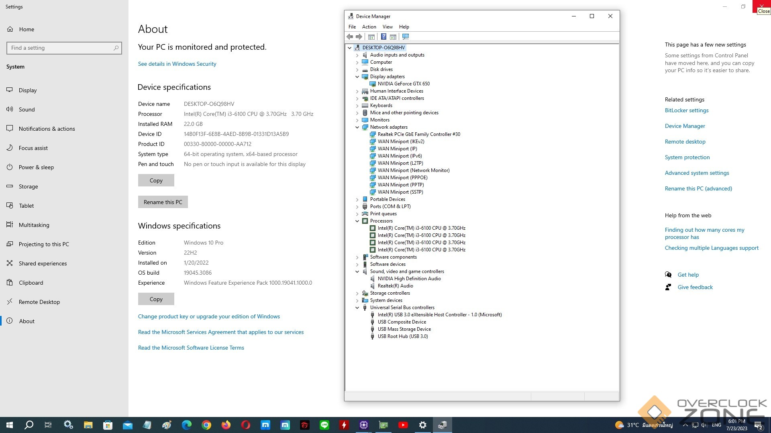Collapse Universal Serial Bus controllers category
771x433 pixels.
click(x=357, y=308)
